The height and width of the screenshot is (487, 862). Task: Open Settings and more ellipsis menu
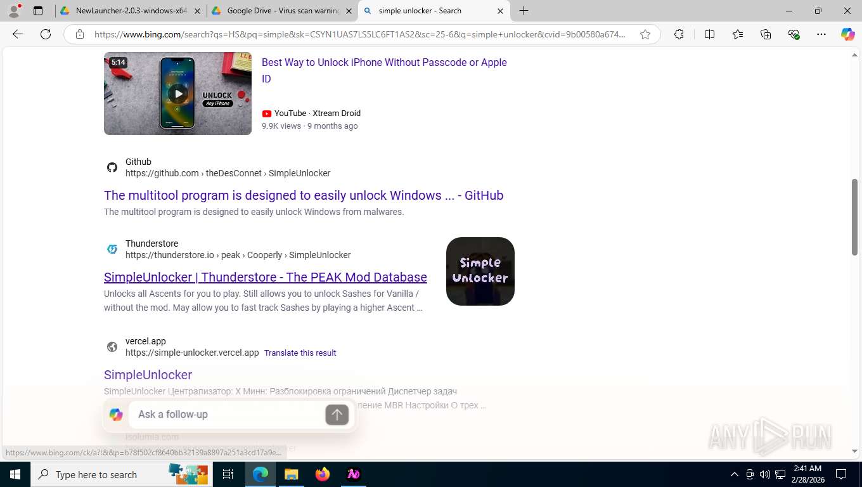click(821, 34)
